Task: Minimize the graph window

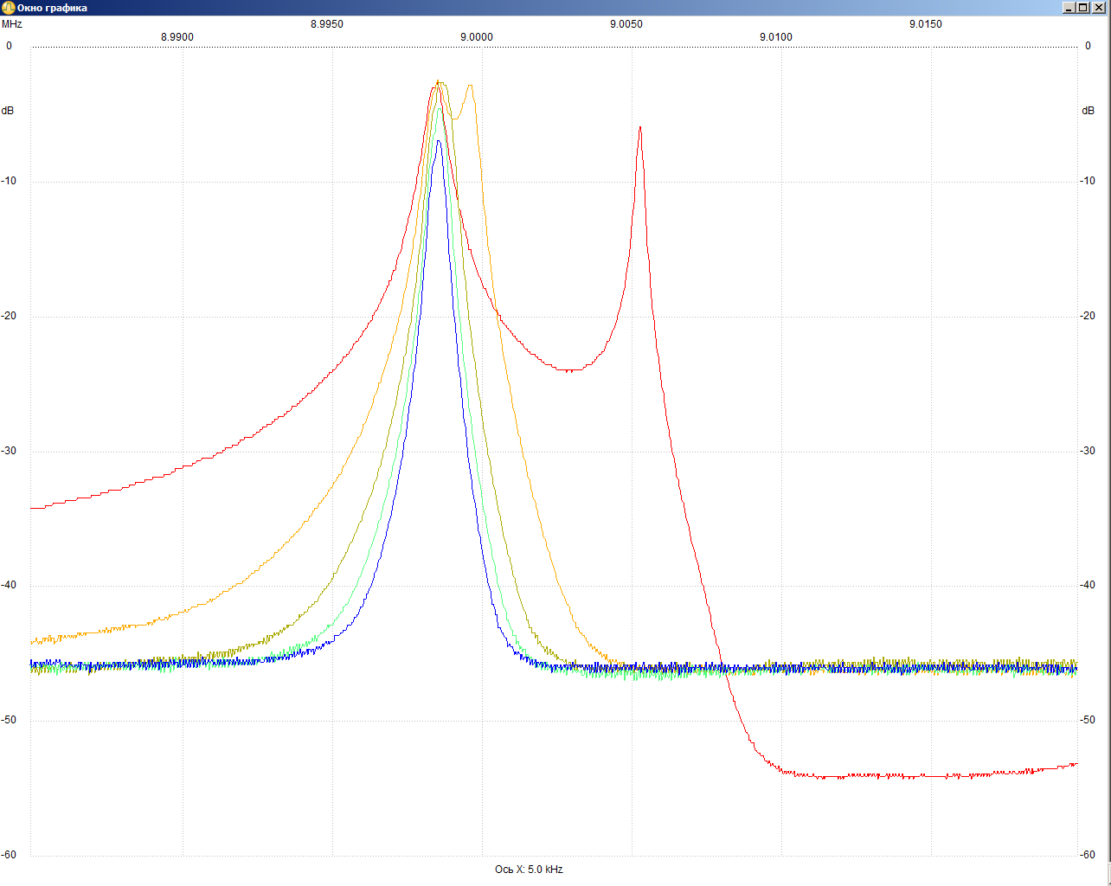Action: point(1069,8)
